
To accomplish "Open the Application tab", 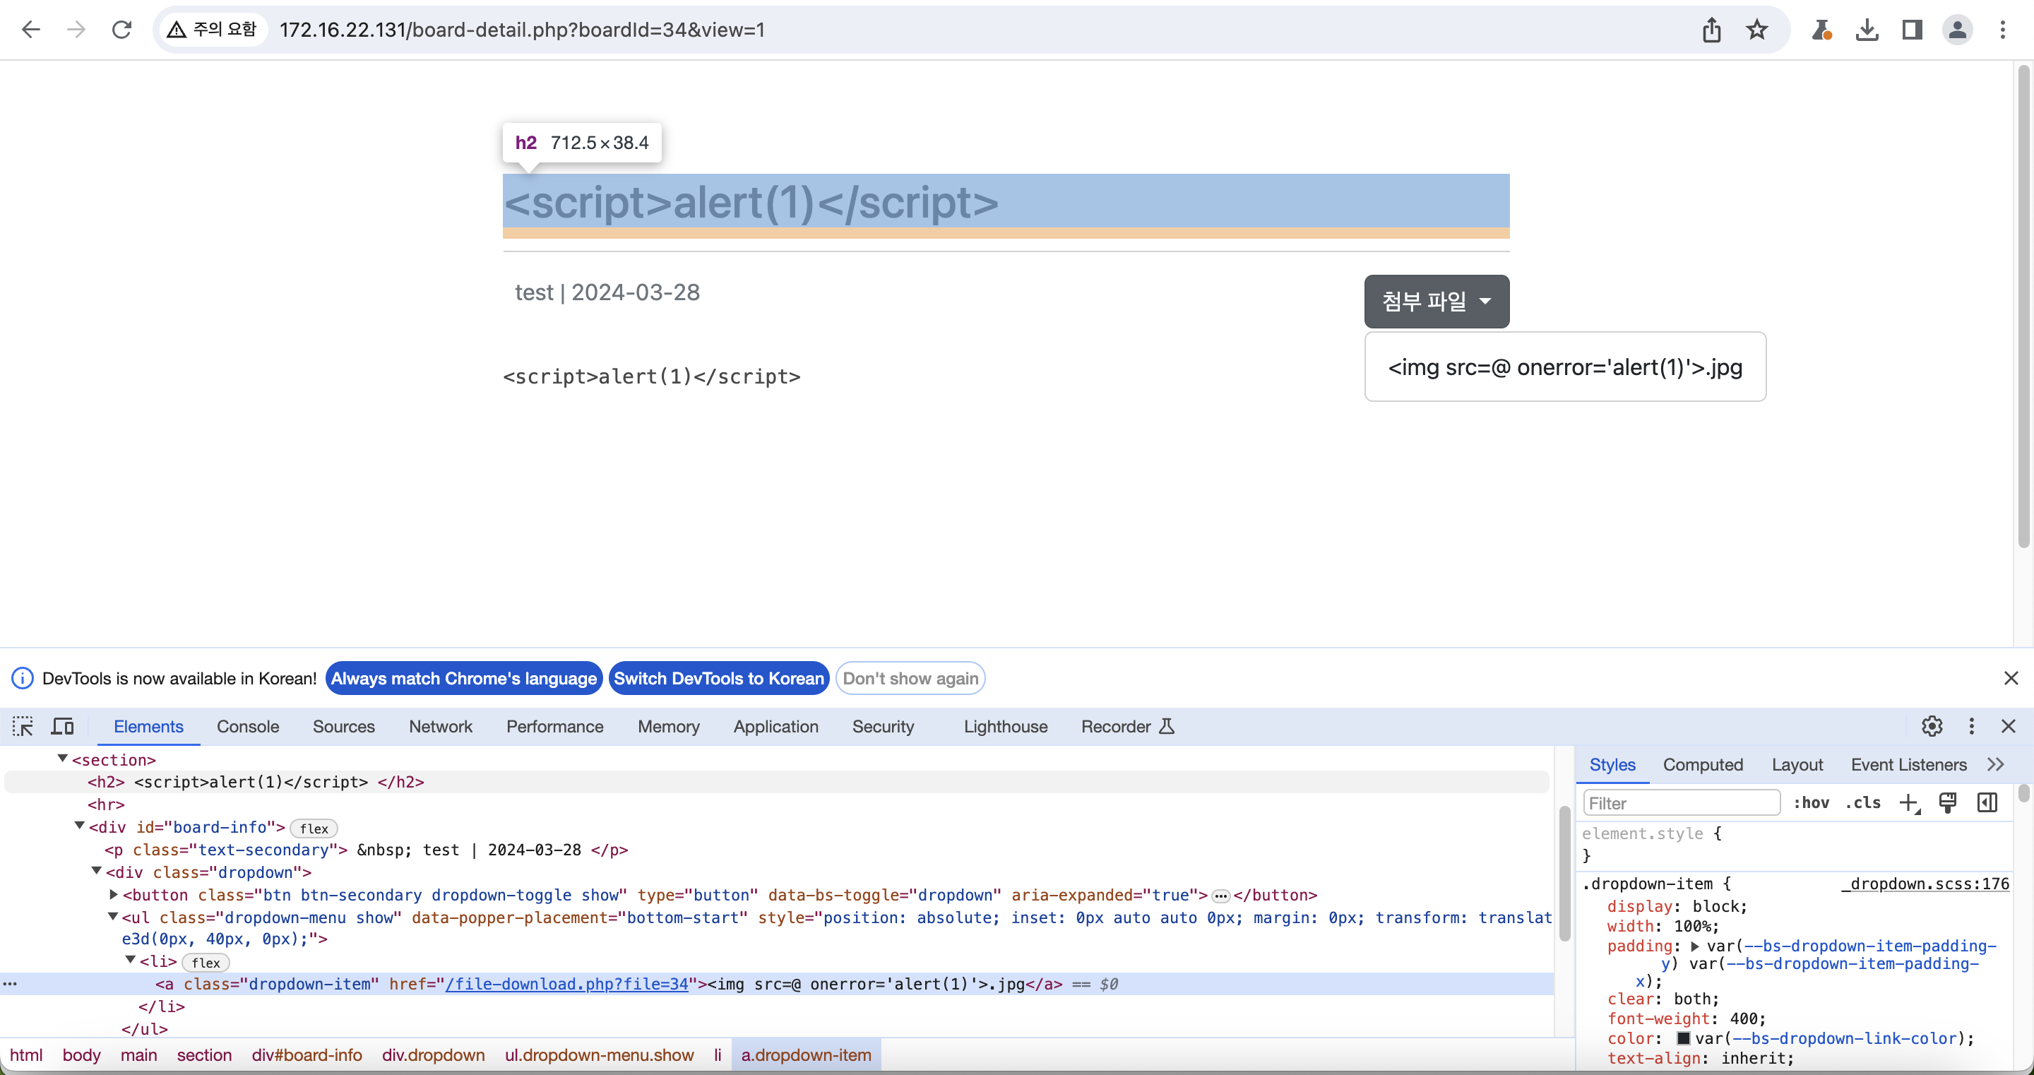I will (x=776, y=726).
